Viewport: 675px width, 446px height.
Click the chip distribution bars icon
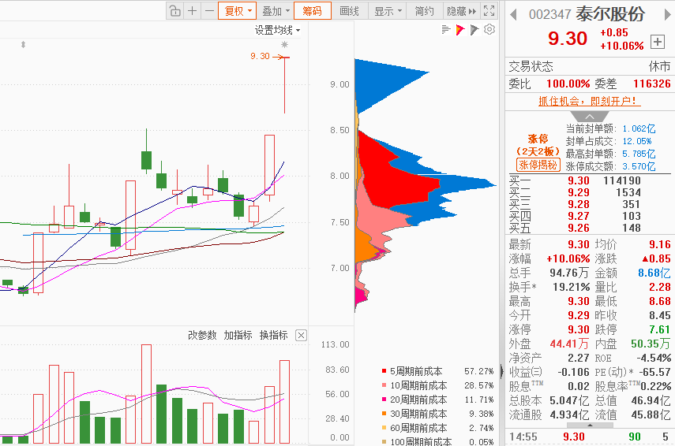click(x=445, y=30)
